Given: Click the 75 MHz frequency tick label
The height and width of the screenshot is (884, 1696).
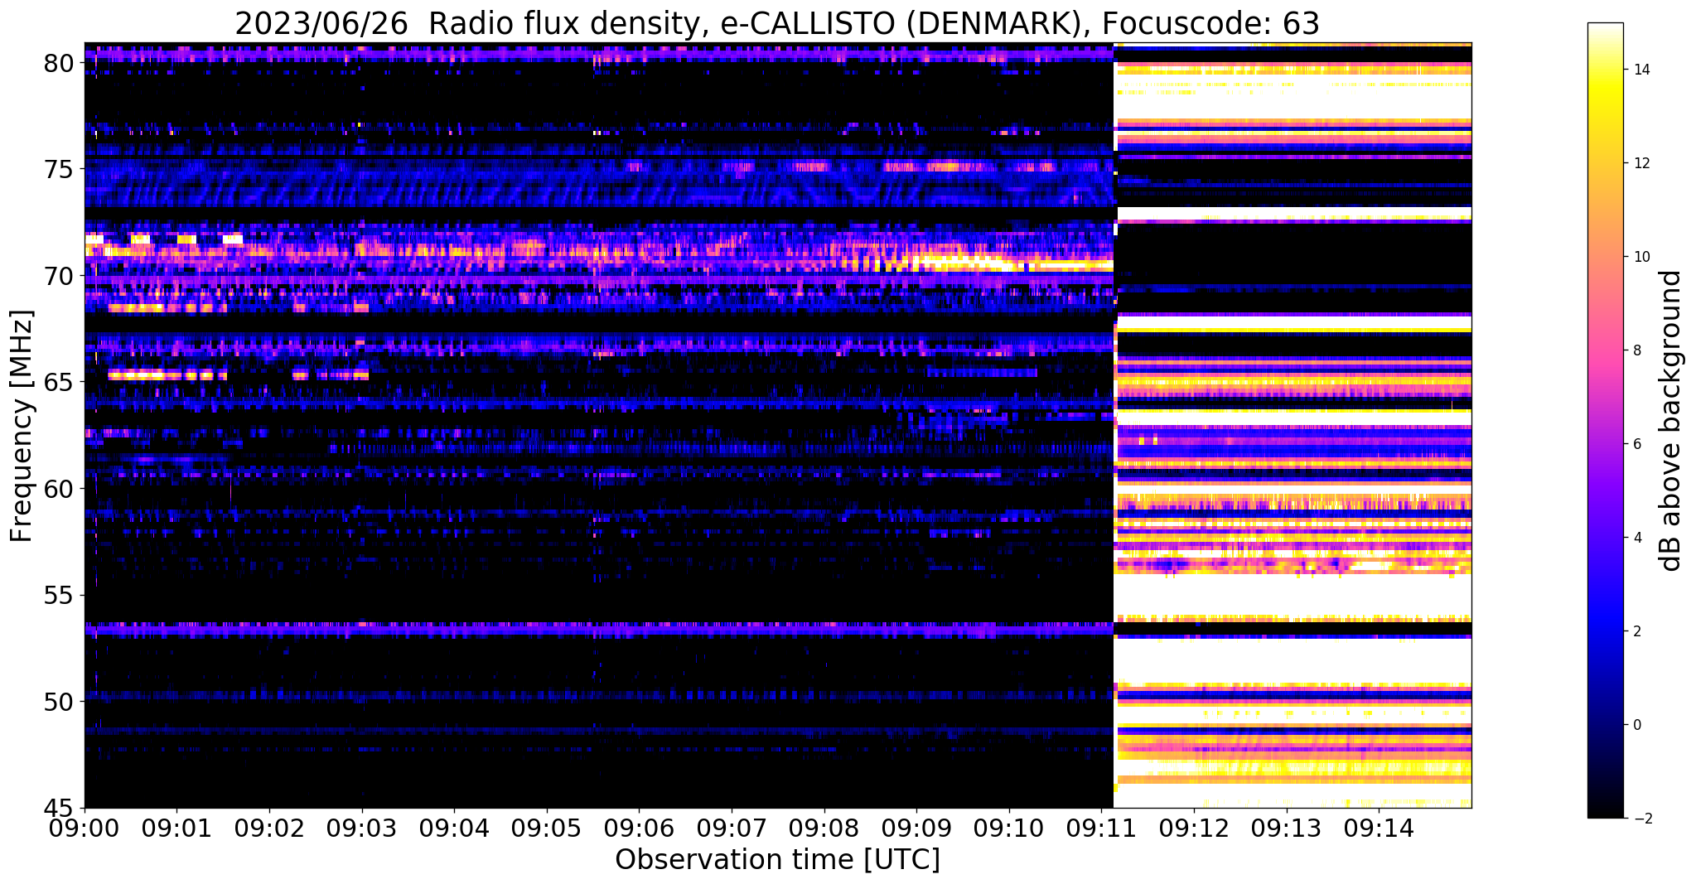Looking at the screenshot, I should [x=59, y=170].
